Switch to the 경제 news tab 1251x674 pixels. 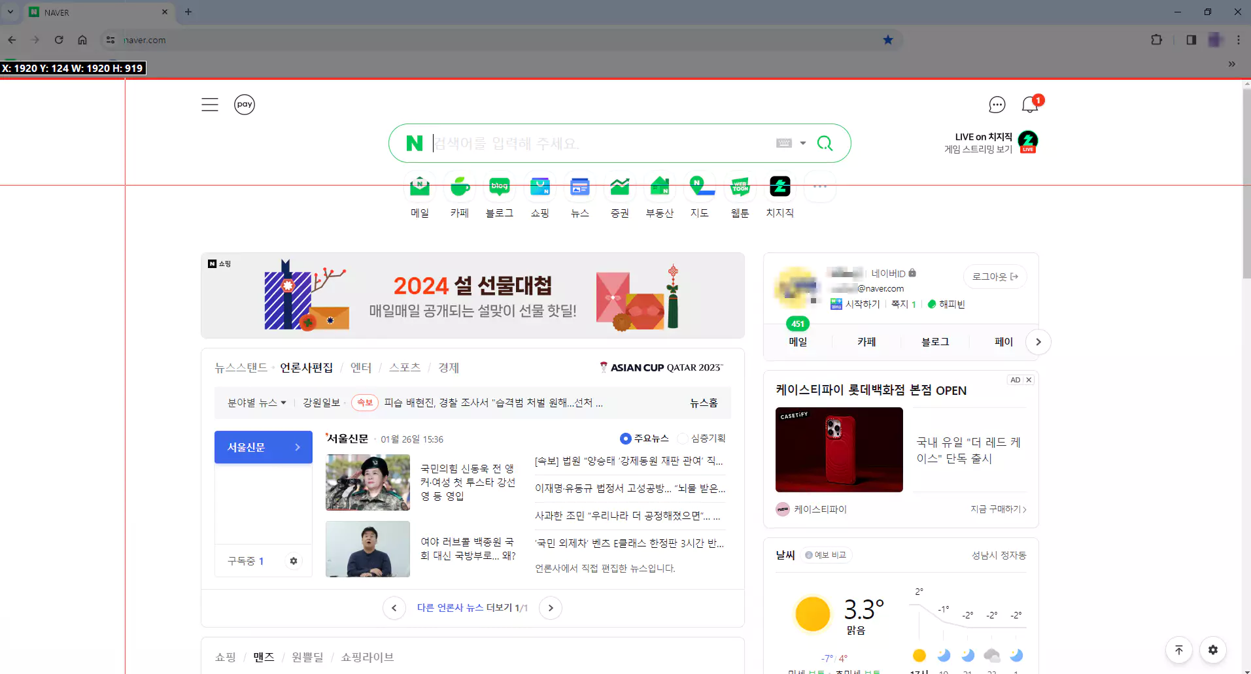(x=449, y=368)
